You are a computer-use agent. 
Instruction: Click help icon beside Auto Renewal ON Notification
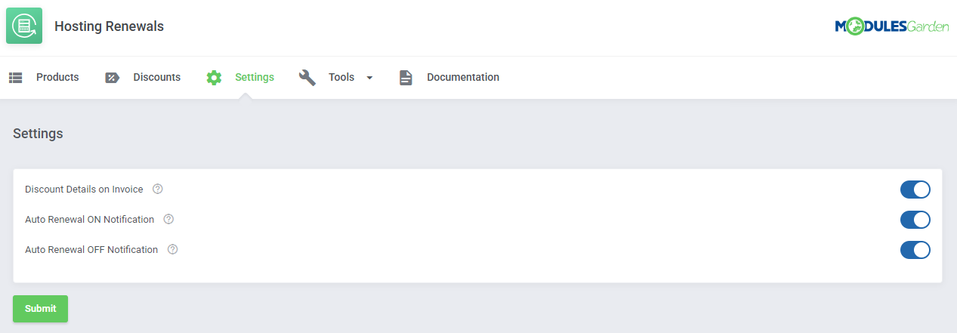coord(168,219)
